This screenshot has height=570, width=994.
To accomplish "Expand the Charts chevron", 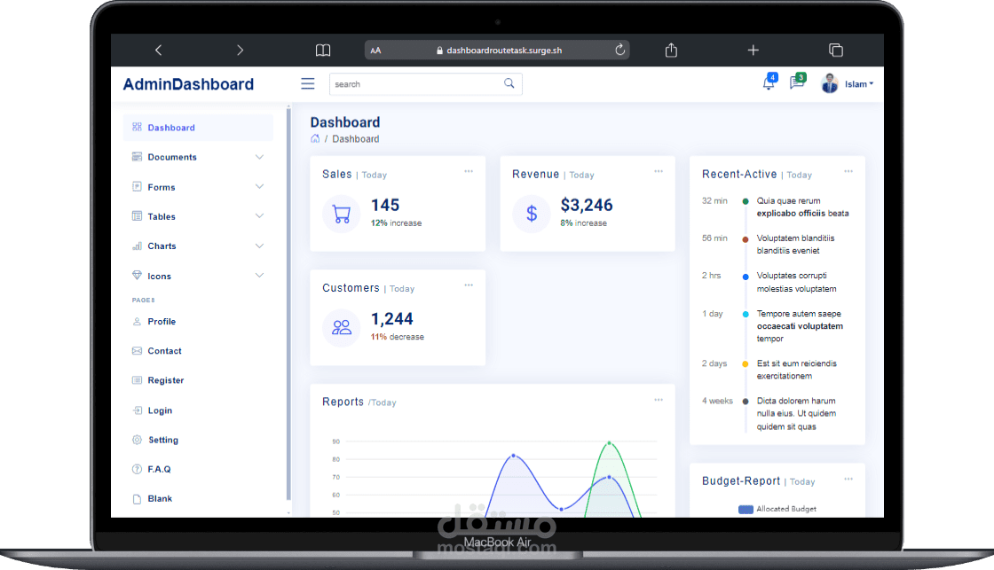I will 259,246.
